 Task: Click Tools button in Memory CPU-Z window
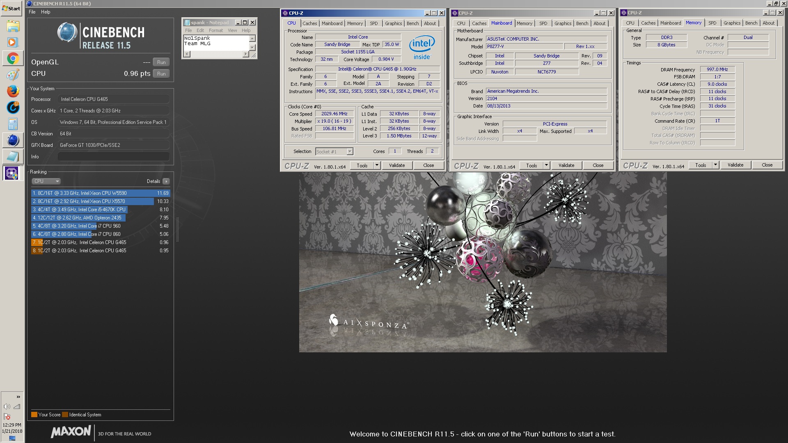(701, 165)
